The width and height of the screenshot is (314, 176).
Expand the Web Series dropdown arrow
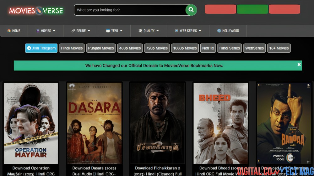click(x=200, y=31)
